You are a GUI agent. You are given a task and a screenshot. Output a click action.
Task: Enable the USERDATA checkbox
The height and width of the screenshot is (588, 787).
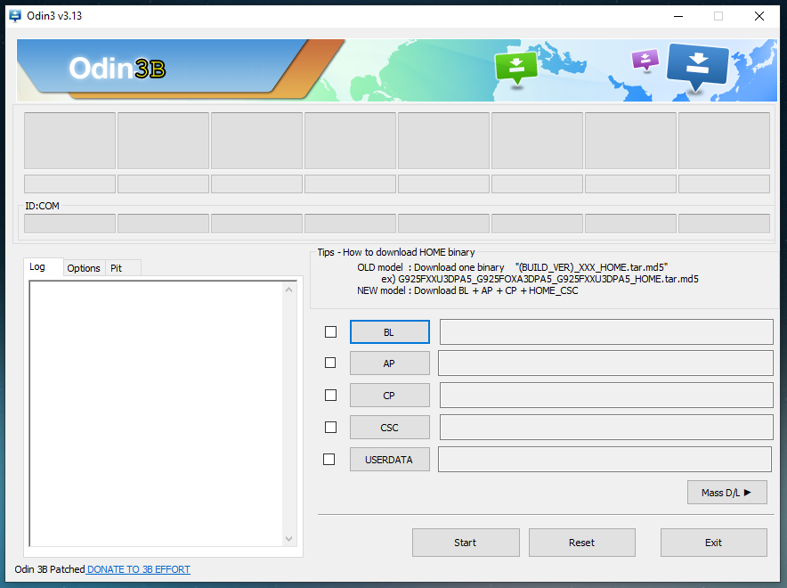tap(329, 460)
